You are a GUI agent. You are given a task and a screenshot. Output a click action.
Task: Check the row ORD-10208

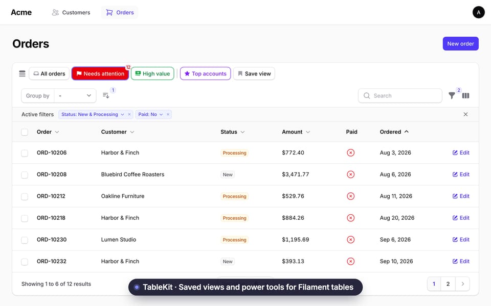[25, 175]
